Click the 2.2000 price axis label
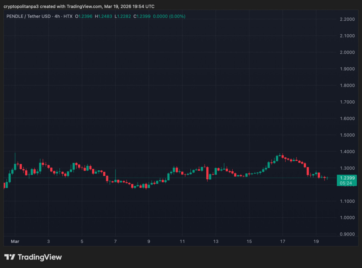 coord(347,19)
